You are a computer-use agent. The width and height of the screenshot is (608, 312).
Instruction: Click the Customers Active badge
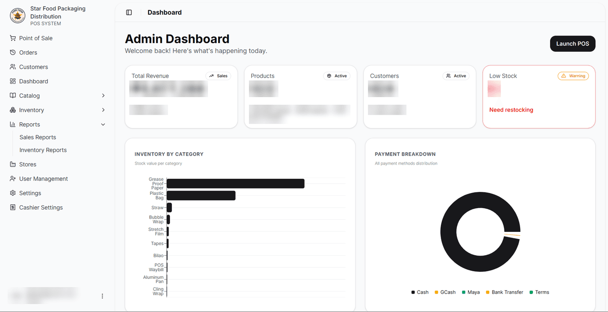point(456,76)
